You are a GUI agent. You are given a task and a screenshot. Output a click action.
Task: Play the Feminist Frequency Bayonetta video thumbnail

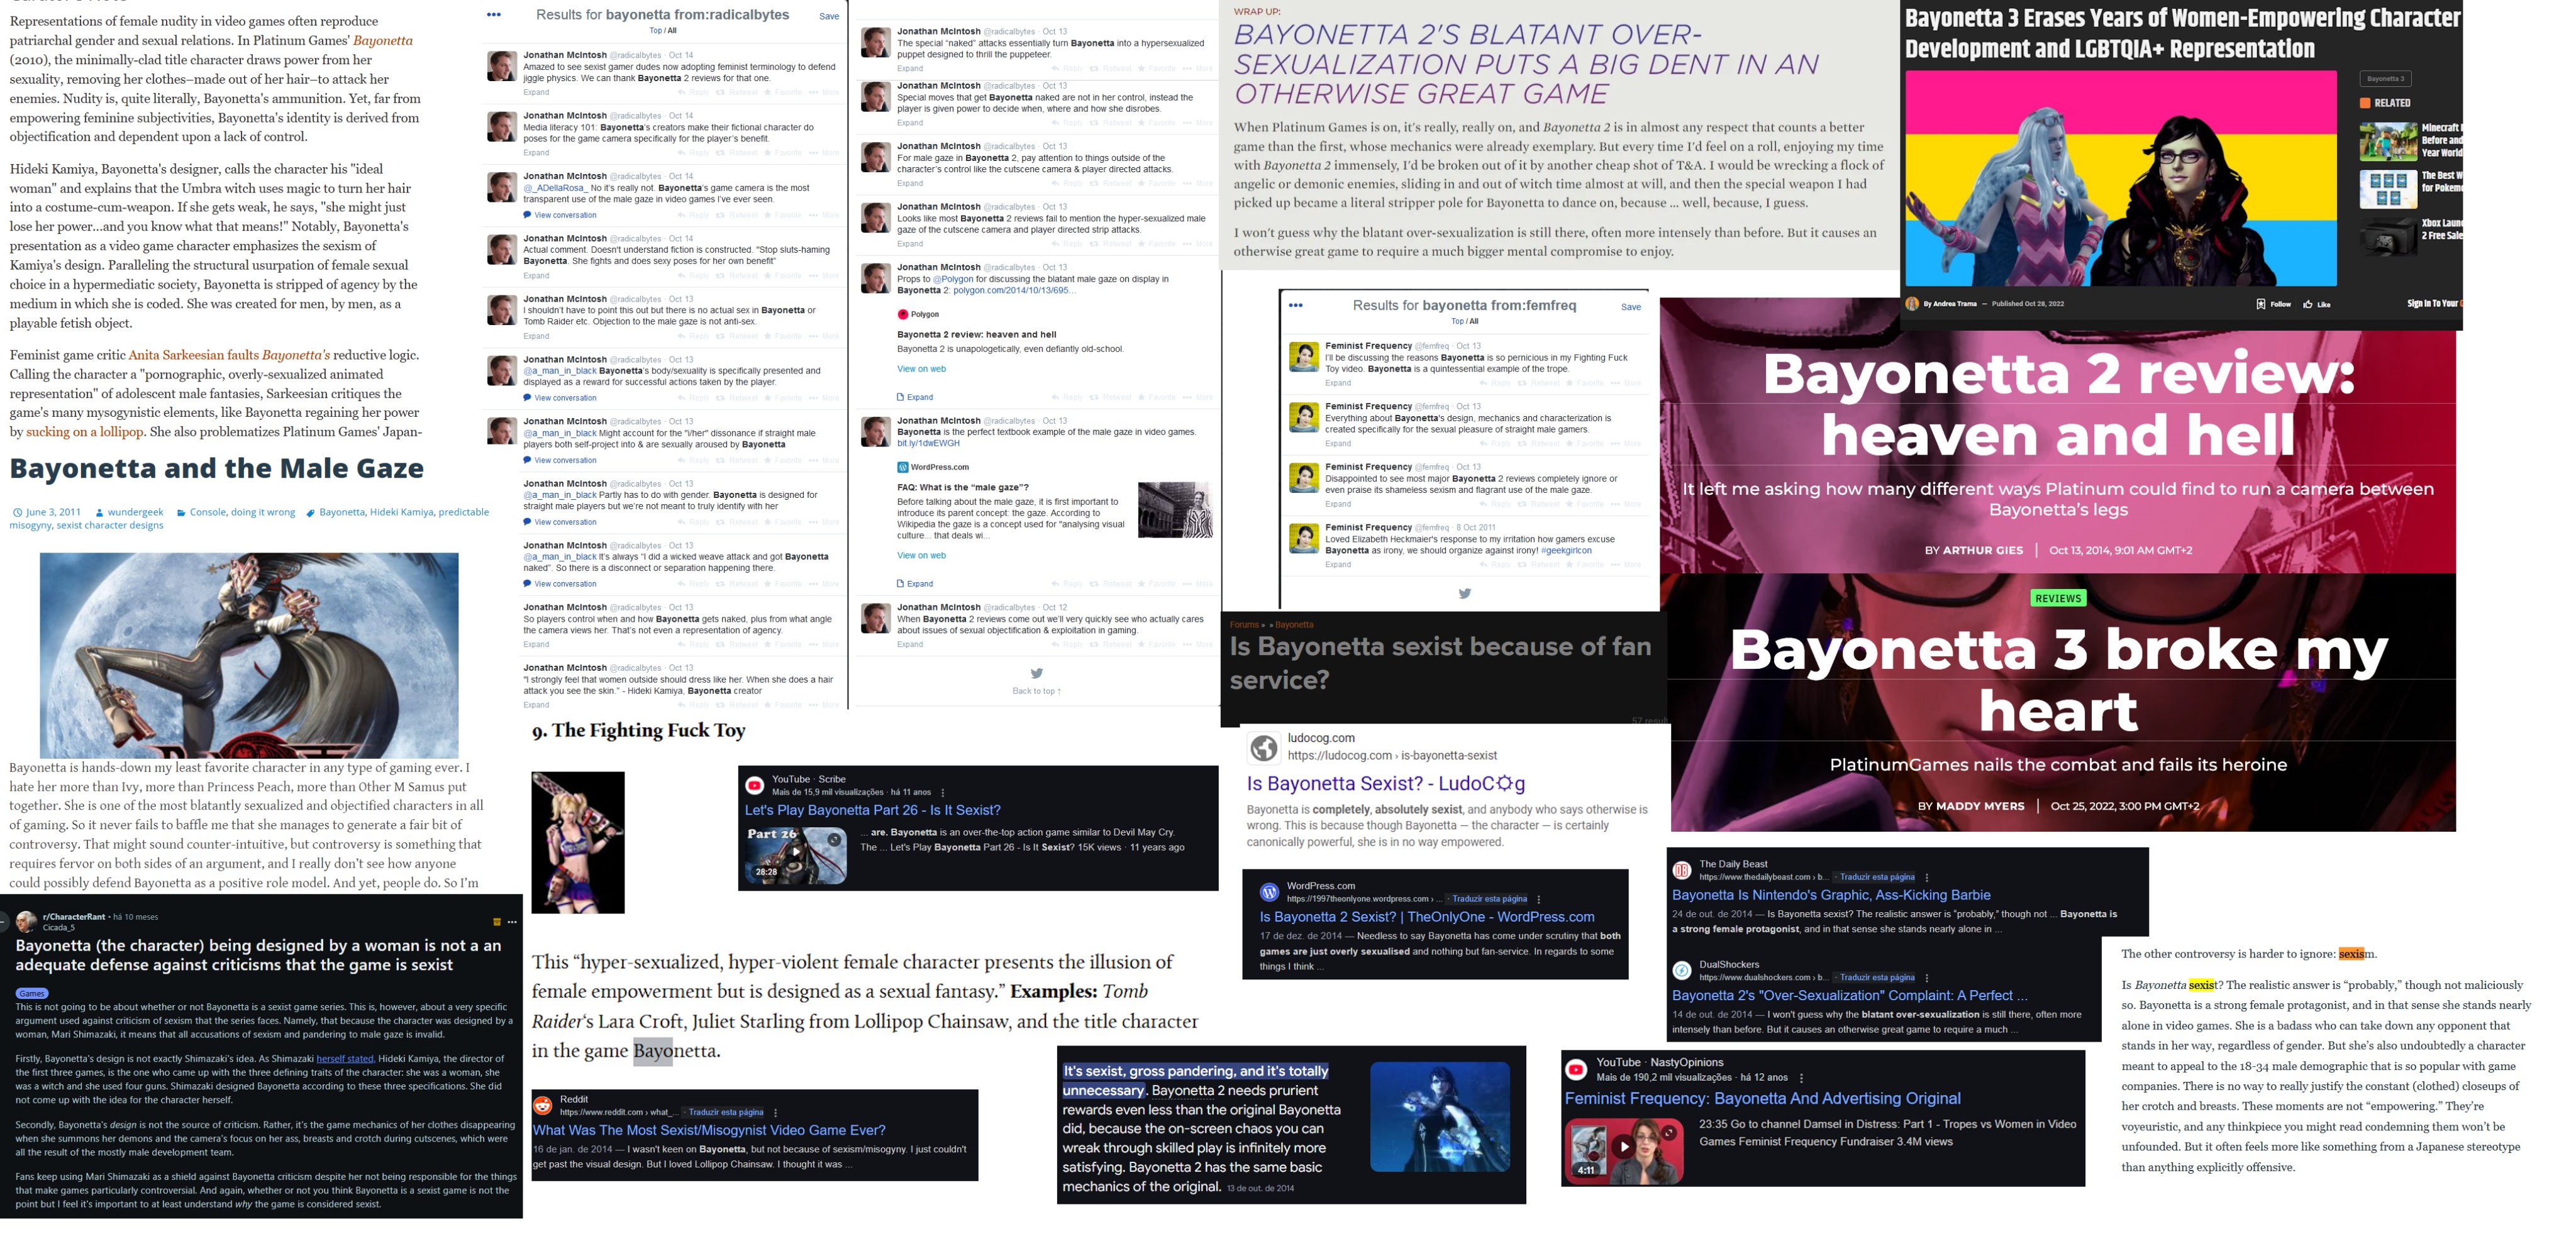1623,1148
